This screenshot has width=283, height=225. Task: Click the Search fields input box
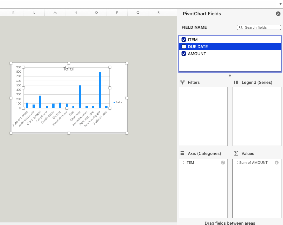click(259, 27)
